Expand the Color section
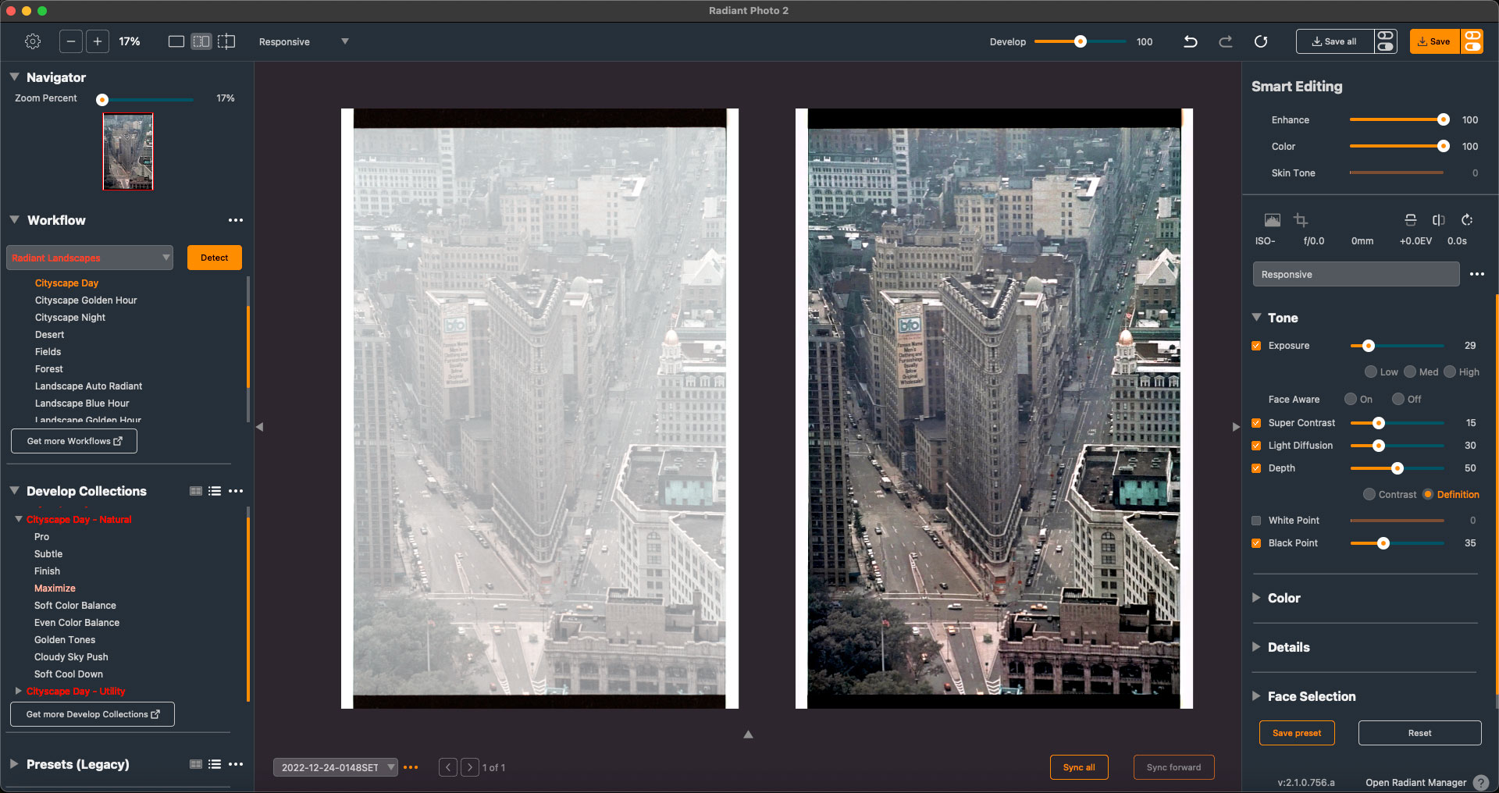This screenshot has height=793, width=1499. (1284, 598)
